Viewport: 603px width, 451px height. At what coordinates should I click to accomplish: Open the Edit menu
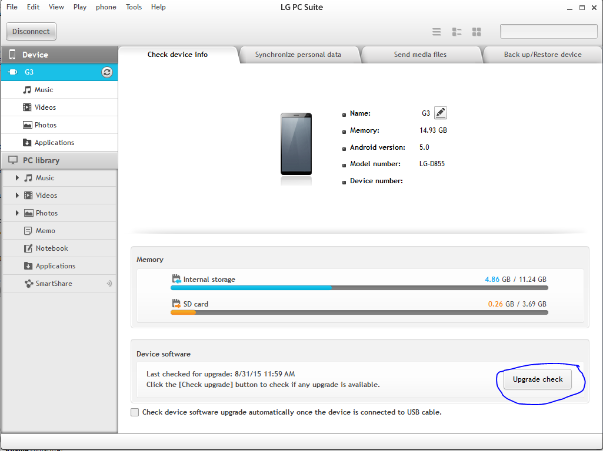point(33,7)
